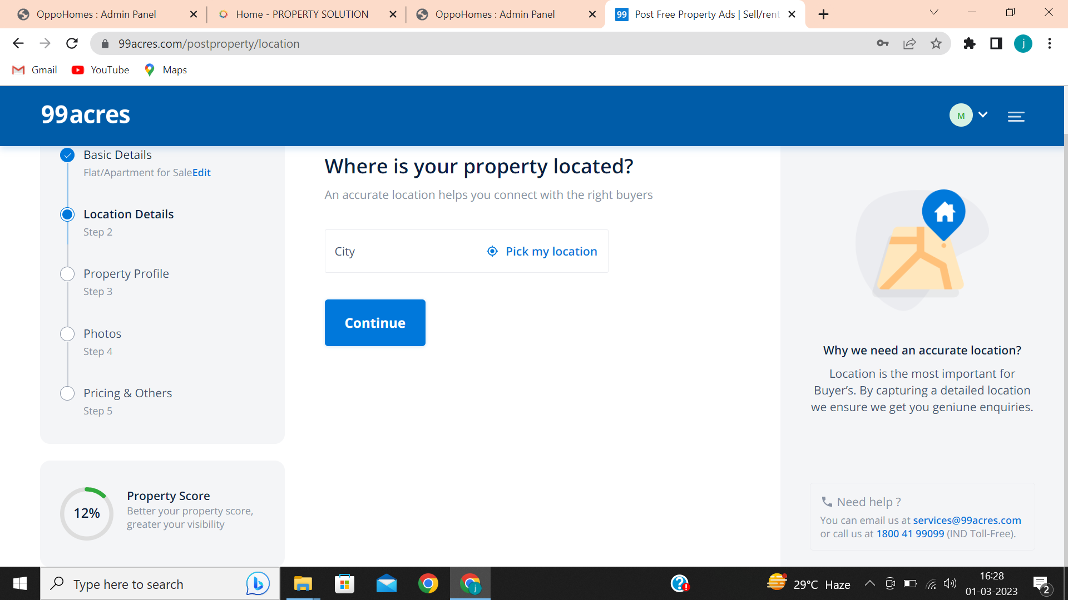Click the 99acres home logo icon
This screenshot has width=1068, height=600.
(x=85, y=114)
